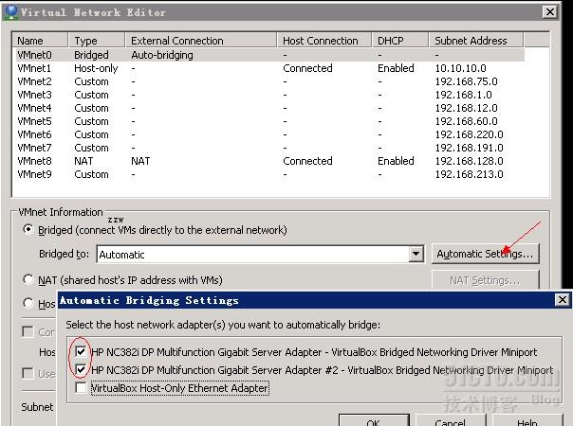The width and height of the screenshot is (573, 426).
Task: Click the Virtual Network Editor title icon
Action: (9, 11)
